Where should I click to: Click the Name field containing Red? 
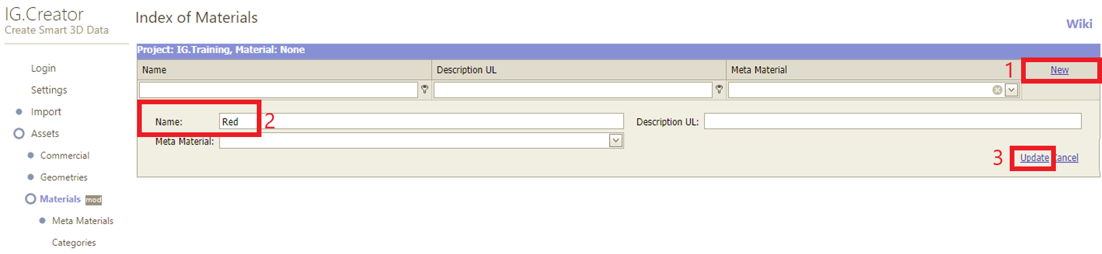click(421, 122)
